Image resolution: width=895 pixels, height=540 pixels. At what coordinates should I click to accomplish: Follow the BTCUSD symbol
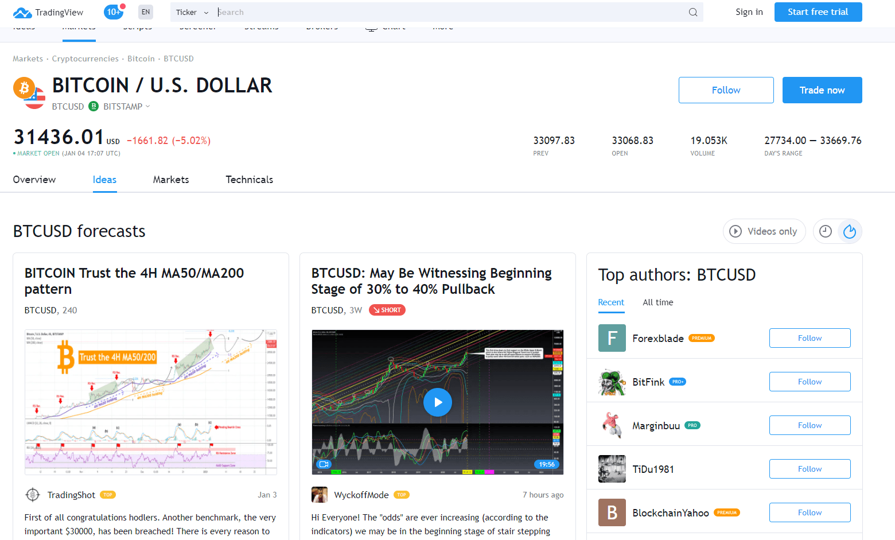coord(726,90)
